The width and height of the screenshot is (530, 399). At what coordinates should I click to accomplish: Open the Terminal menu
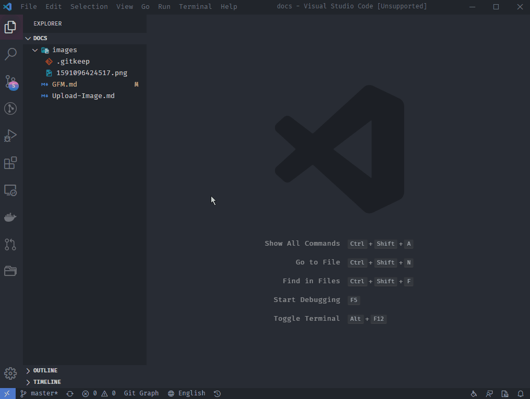(196, 6)
